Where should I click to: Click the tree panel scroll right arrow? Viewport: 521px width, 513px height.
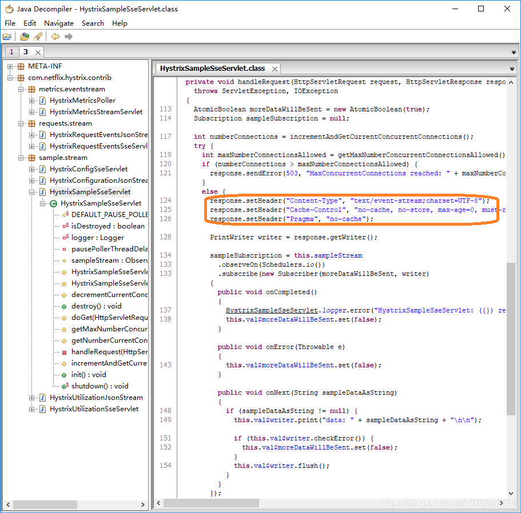143,504
